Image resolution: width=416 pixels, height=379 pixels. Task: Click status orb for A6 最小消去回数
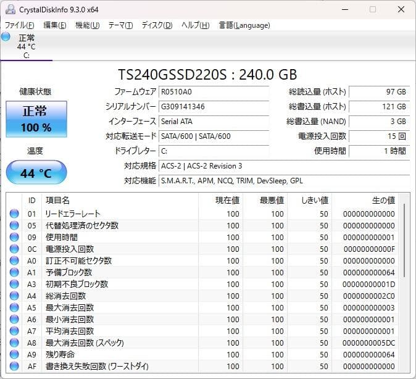click(14, 319)
